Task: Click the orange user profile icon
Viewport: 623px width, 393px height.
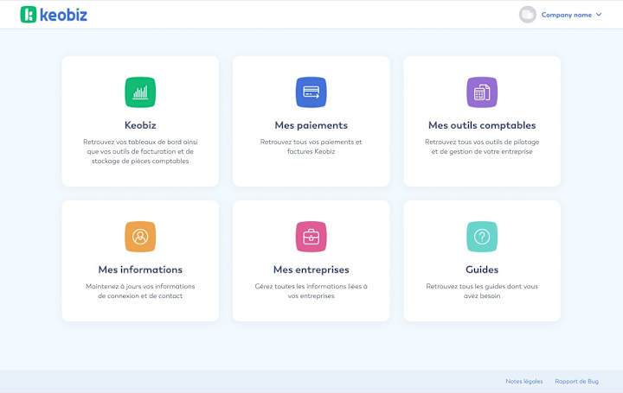Action: pos(140,237)
